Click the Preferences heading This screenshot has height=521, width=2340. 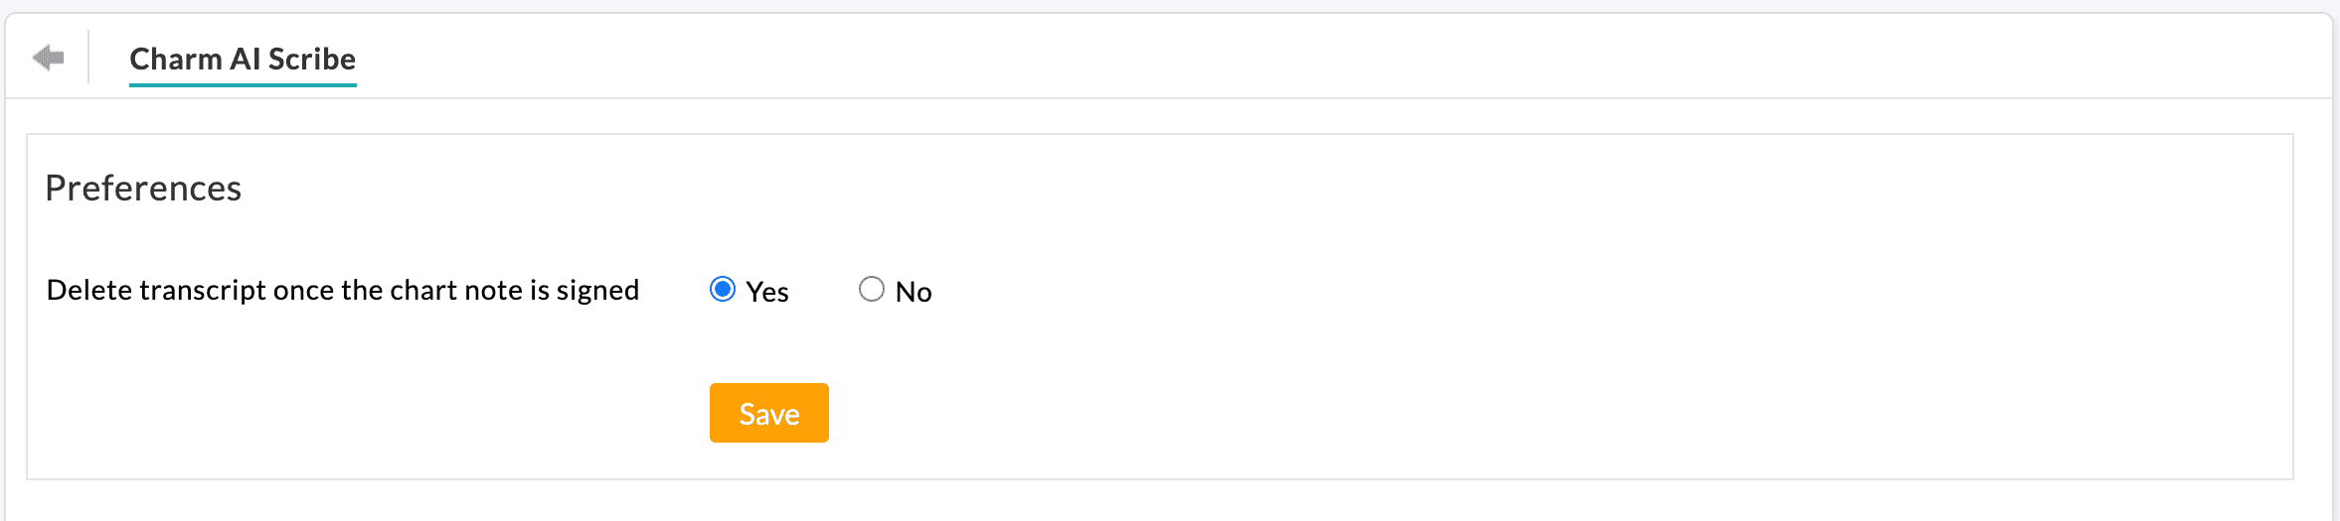143,188
